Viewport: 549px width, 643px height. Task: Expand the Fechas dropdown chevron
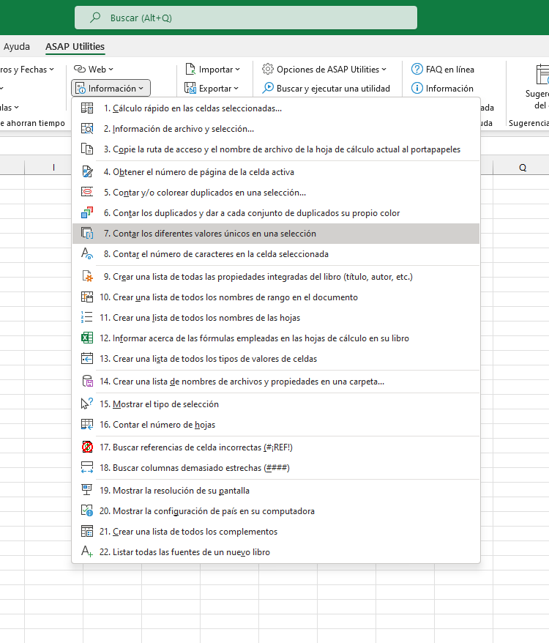(52, 70)
